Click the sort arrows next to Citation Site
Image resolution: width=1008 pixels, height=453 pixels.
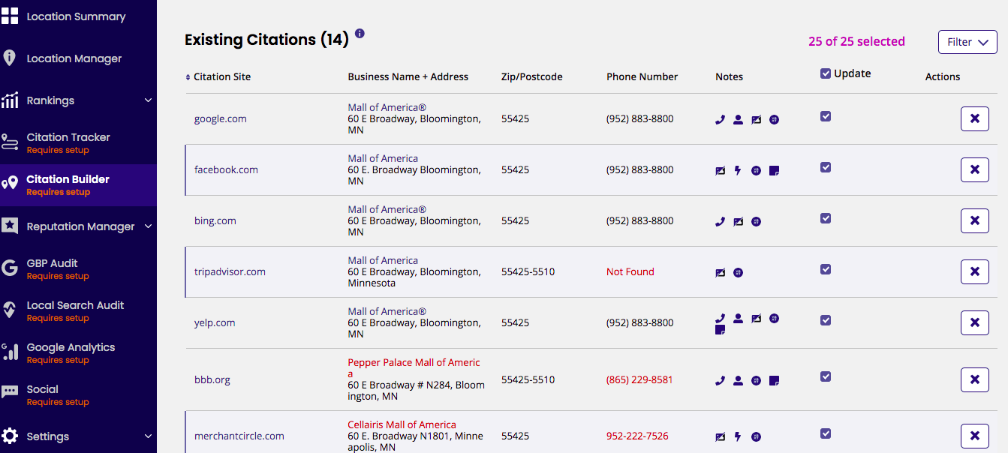188,77
